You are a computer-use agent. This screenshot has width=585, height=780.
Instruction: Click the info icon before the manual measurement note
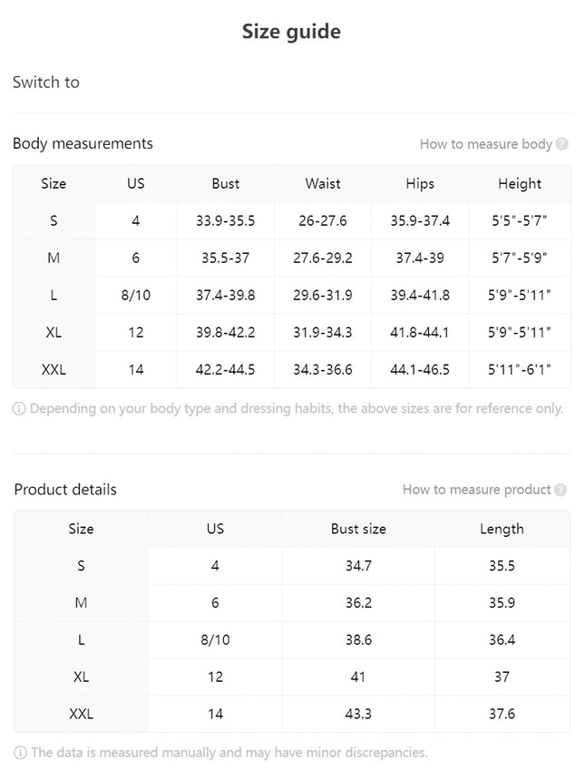(x=20, y=753)
